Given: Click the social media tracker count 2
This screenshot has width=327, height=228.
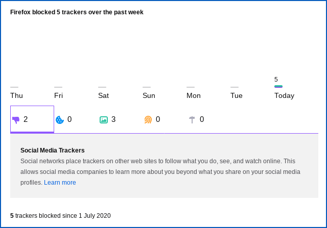Looking at the screenshot, I should 26,119.
